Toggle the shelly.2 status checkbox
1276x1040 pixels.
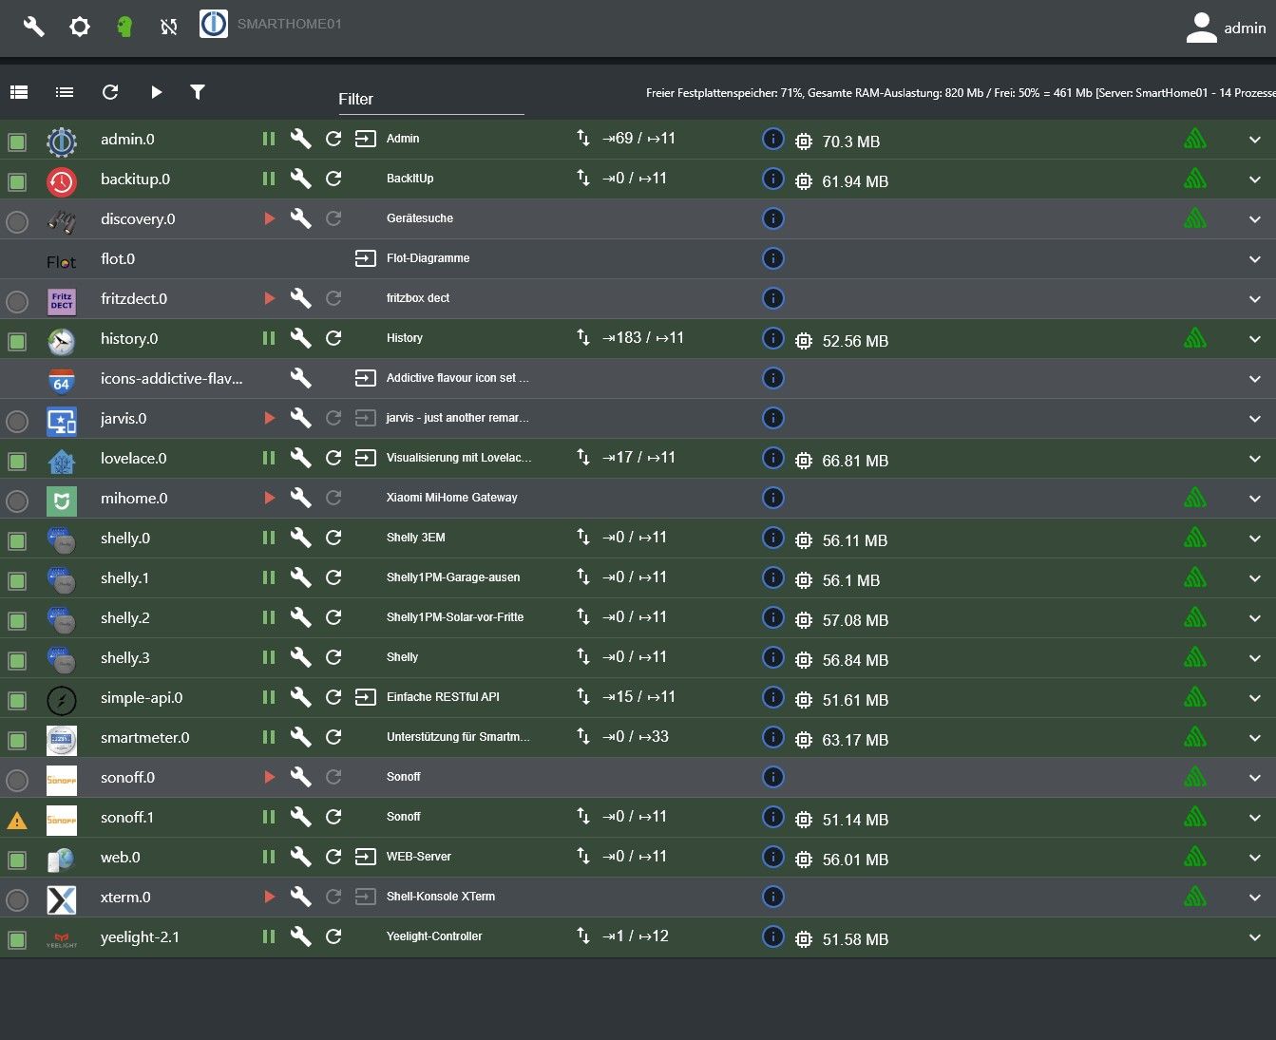17,620
